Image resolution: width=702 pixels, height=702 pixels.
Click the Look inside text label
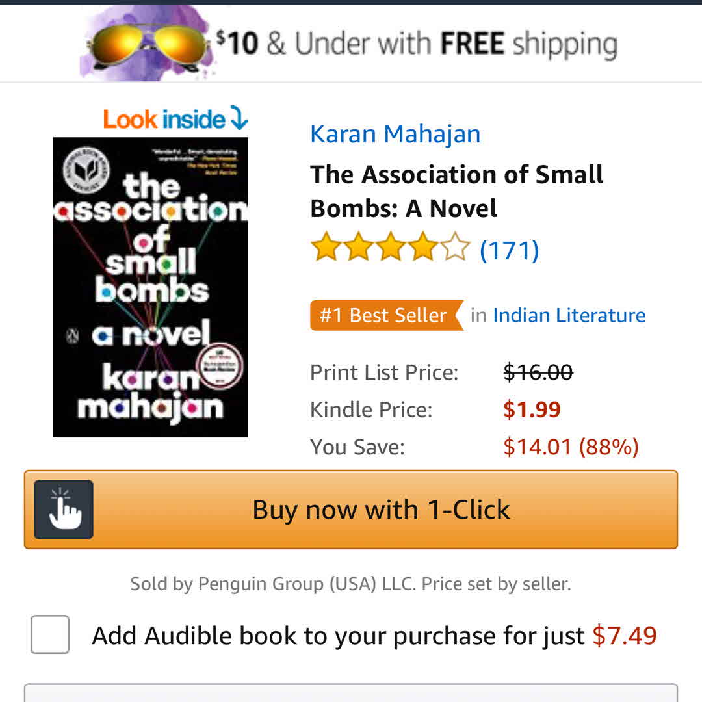point(164,120)
